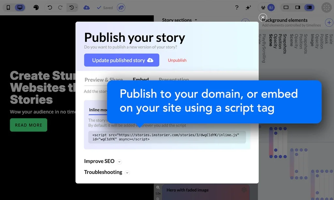Click the Redo icon in the toolbar

click(x=61, y=8)
